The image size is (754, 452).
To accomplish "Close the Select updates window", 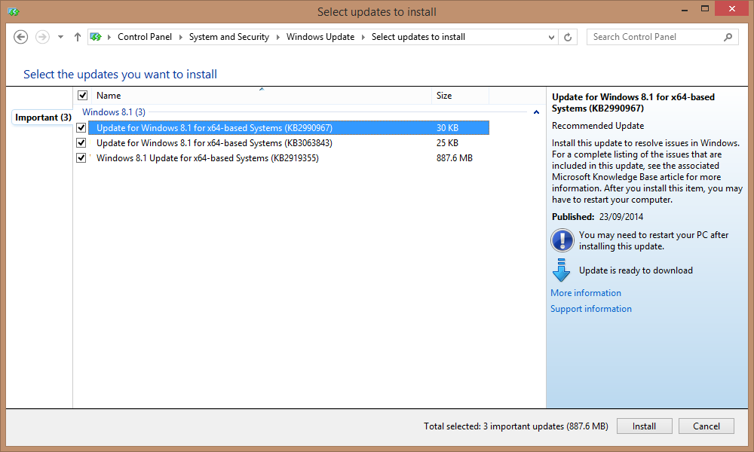I will 732,8.
